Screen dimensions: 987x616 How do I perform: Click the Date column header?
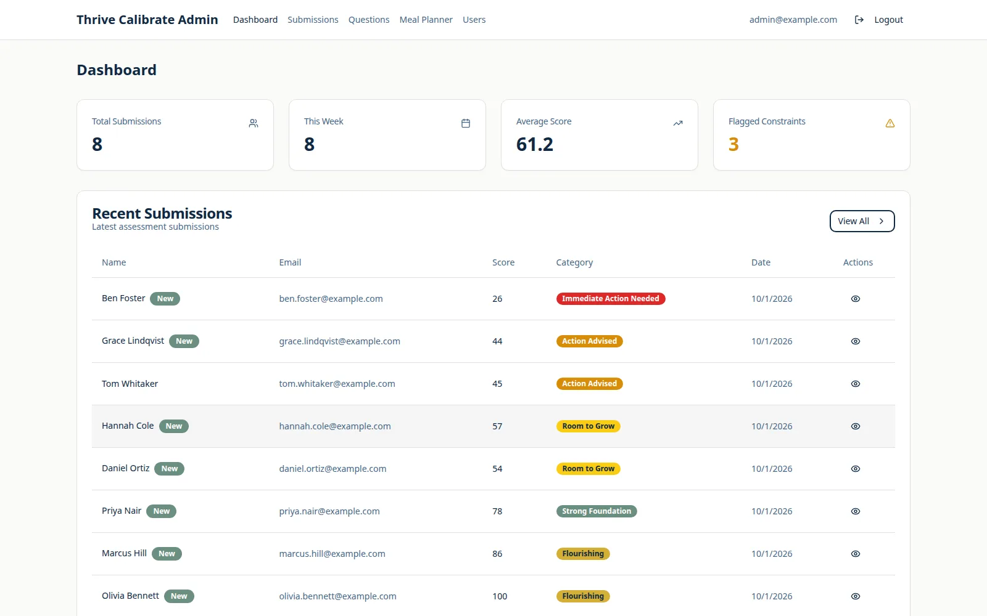point(761,262)
